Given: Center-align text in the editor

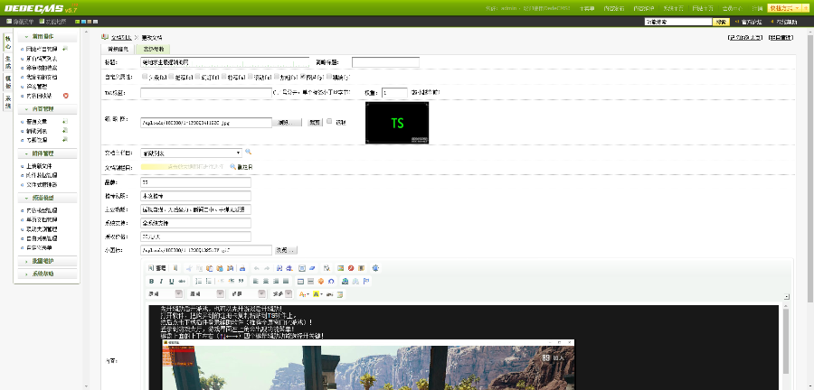Looking at the screenshot, I should tap(266, 282).
